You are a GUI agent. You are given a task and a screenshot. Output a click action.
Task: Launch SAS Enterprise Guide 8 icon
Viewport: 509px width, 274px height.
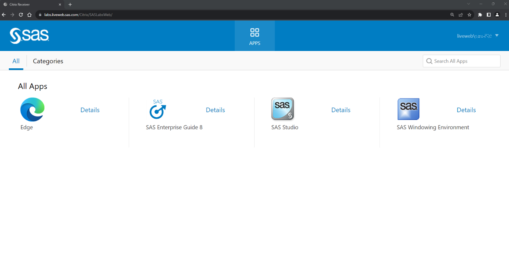tap(158, 109)
